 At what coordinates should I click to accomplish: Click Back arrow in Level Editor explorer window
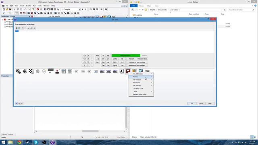tap(133, 10)
